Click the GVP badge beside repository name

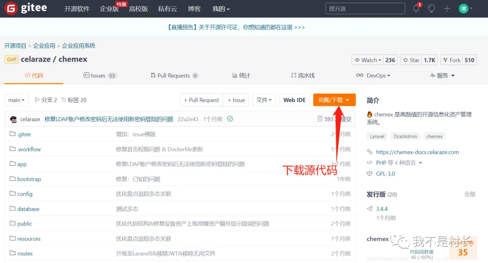(11, 59)
